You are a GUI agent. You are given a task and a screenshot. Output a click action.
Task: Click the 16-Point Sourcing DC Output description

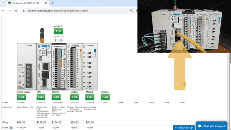(x=74, y=109)
